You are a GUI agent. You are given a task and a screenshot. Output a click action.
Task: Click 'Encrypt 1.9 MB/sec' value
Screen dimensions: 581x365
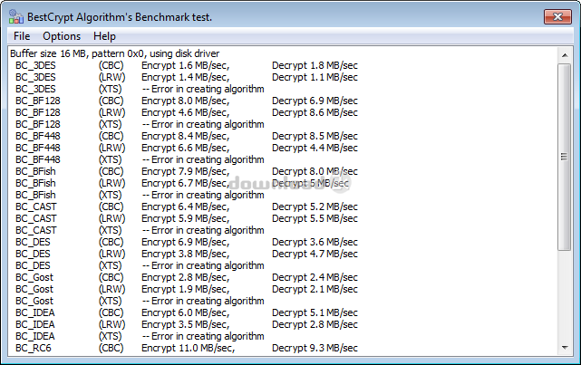[185, 290]
